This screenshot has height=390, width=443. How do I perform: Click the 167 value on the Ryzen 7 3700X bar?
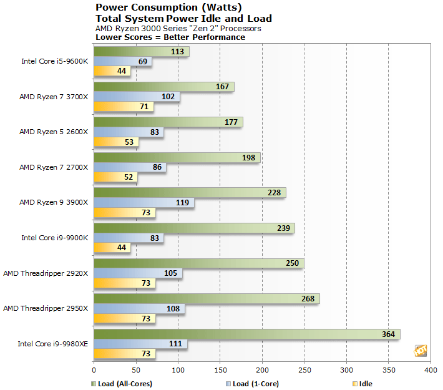pos(222,87)
